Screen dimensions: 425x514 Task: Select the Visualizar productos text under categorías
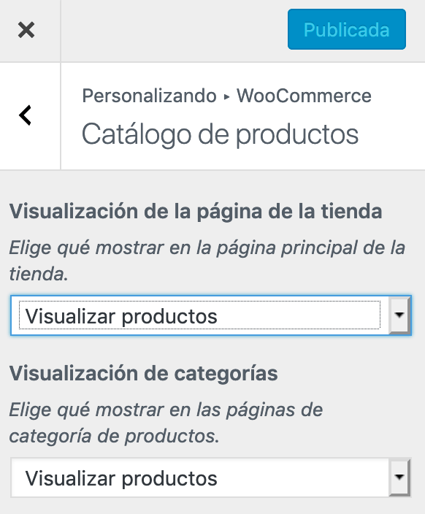point(121,479)
